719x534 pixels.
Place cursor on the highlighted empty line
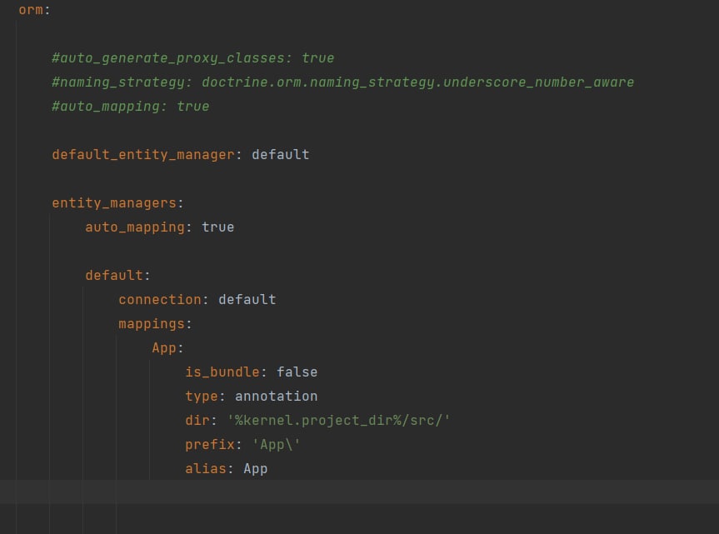point(360,492)
